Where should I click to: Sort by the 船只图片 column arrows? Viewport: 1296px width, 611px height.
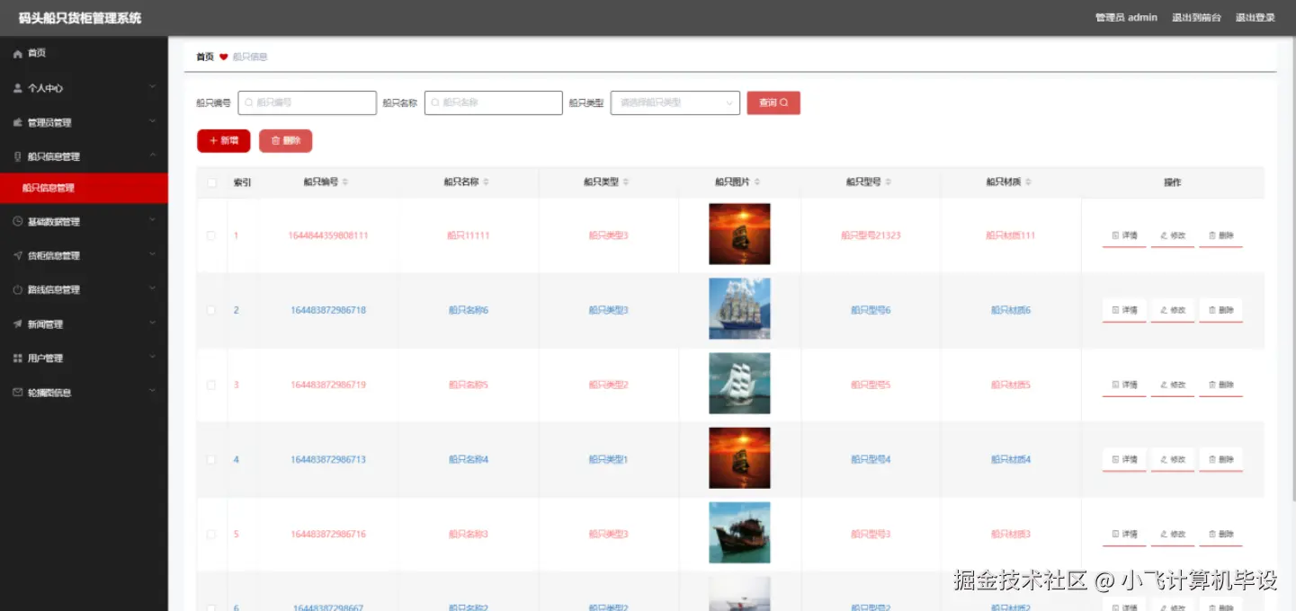click(757, 182)
